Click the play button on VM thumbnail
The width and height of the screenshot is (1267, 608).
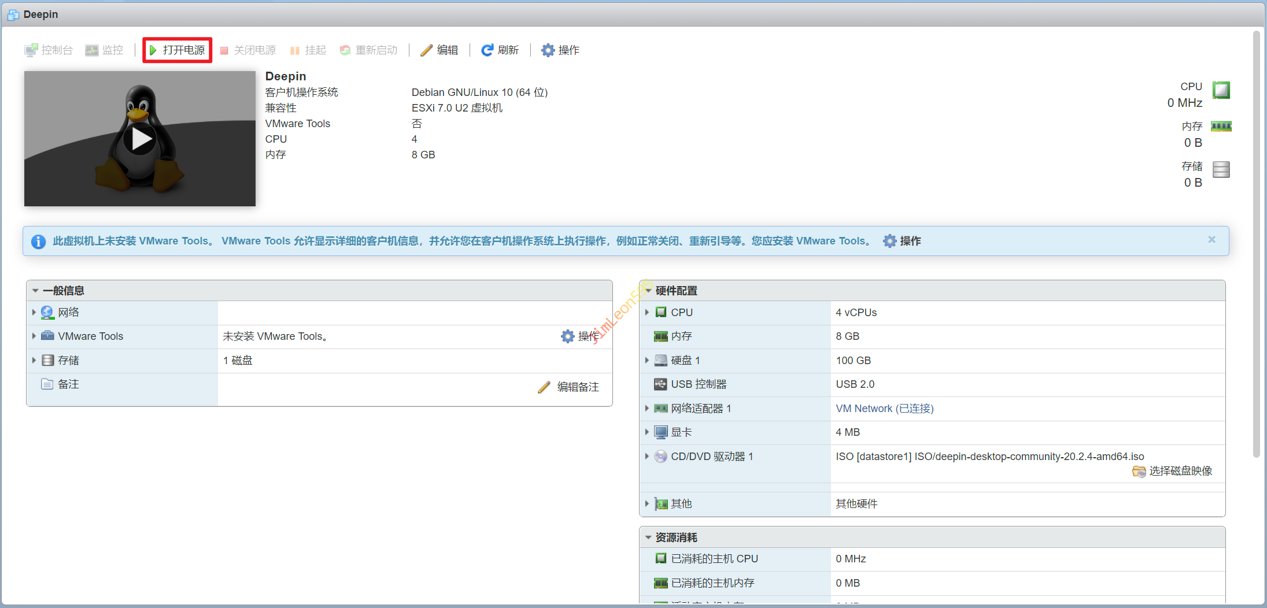(140, 139)
